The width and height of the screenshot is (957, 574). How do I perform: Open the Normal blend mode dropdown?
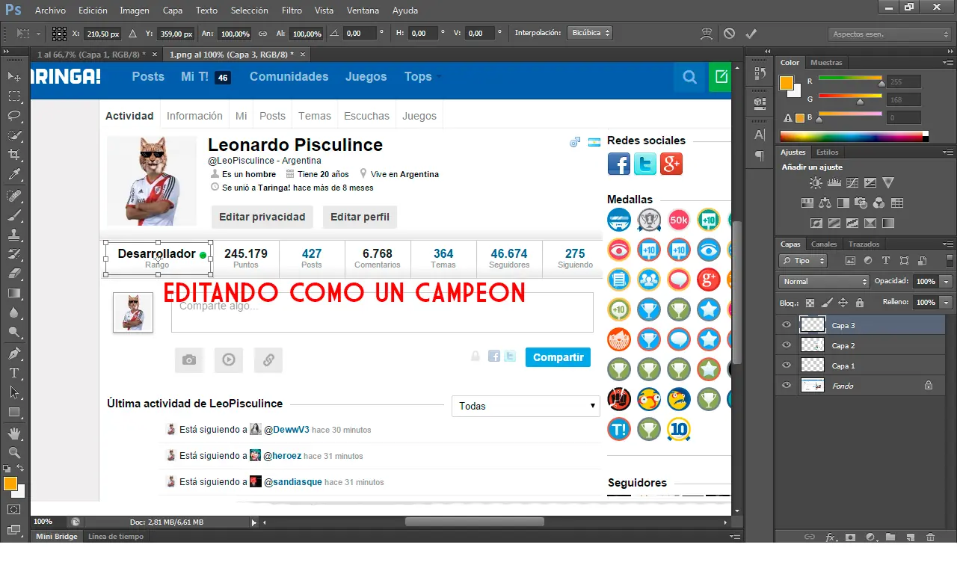[x=823, y=282]
